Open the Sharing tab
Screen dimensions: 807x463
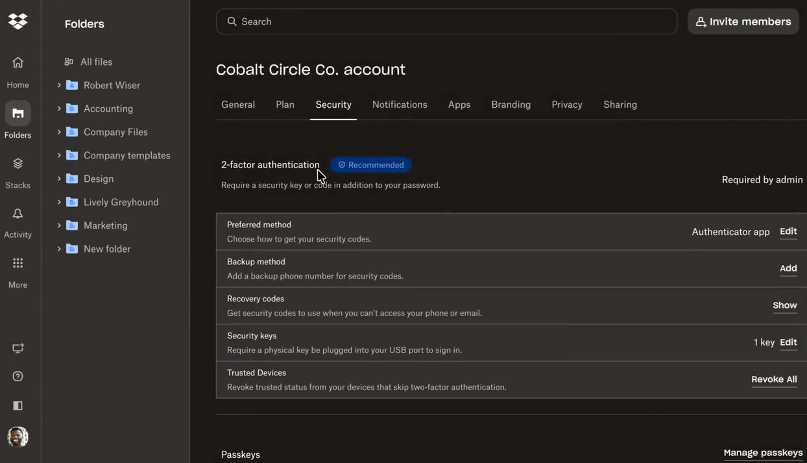coord(620,105)
